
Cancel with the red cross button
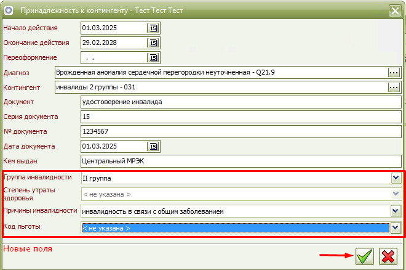tap(388, 256)
